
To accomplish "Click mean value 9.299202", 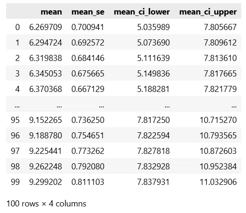I will [x=46, y=182].
